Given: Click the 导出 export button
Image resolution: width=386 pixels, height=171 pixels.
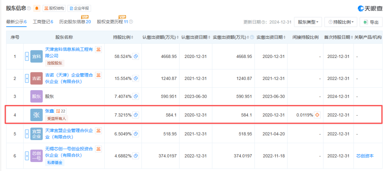Looking at the screenshot, I should pyautogui.click(x=371, y=22).
